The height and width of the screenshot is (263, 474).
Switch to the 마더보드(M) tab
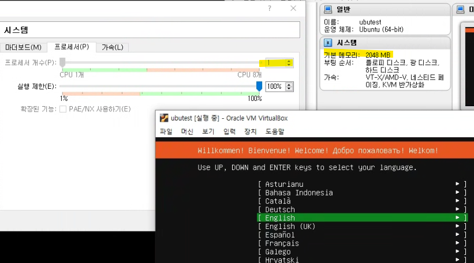23,47
